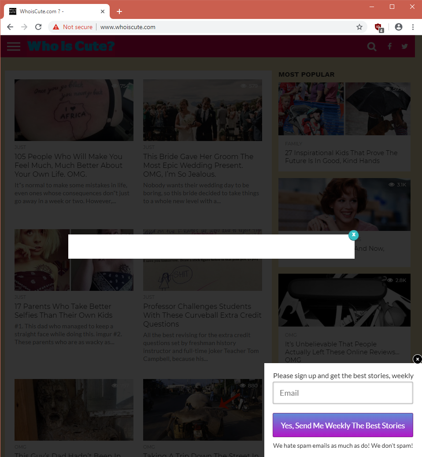The height and width of the screenshot is (457, 422).
Task: Open 'This Bride Gave Her Groom' headline
Action: point(198,165)
